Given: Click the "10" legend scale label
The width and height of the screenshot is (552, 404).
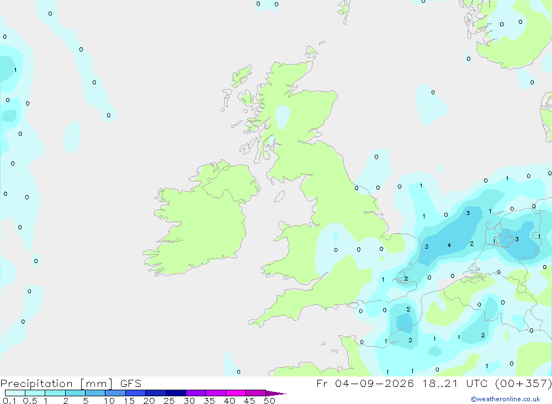Looking at the screenshot, I should click(x=109, y=401).
